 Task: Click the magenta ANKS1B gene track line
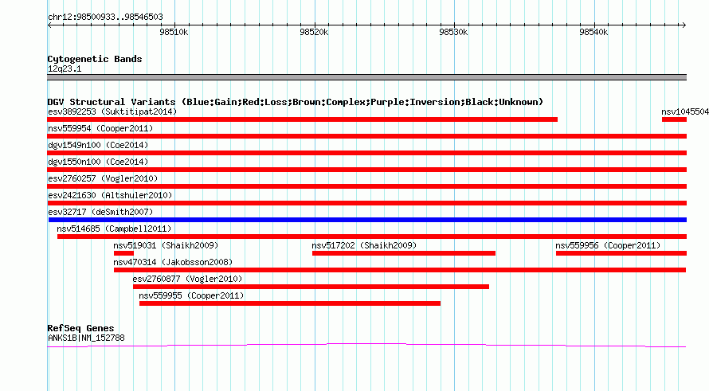point(366,346)
